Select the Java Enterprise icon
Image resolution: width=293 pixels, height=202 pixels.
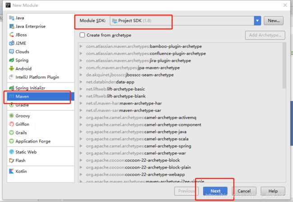pos(12,26)
